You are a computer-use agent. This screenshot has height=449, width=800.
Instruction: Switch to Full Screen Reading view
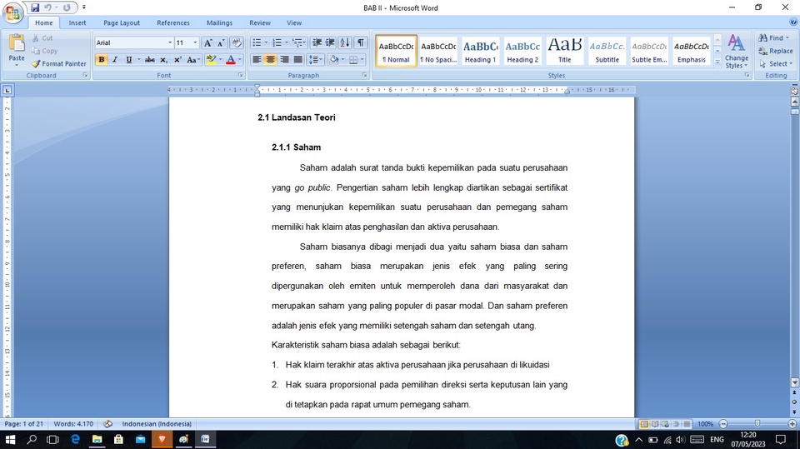655,424
